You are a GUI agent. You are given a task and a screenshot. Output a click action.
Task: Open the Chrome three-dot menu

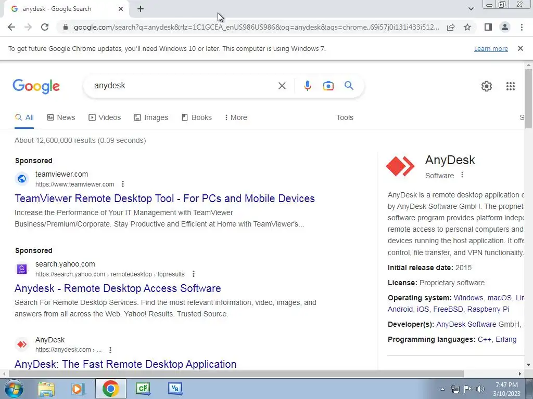click(x=522, y=27)
